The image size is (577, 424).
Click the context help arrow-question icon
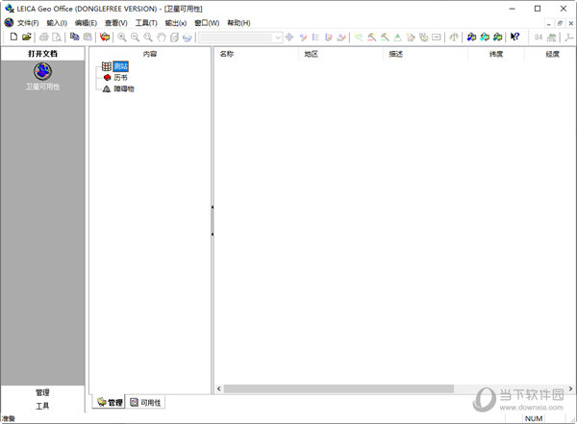pos(514,37)
